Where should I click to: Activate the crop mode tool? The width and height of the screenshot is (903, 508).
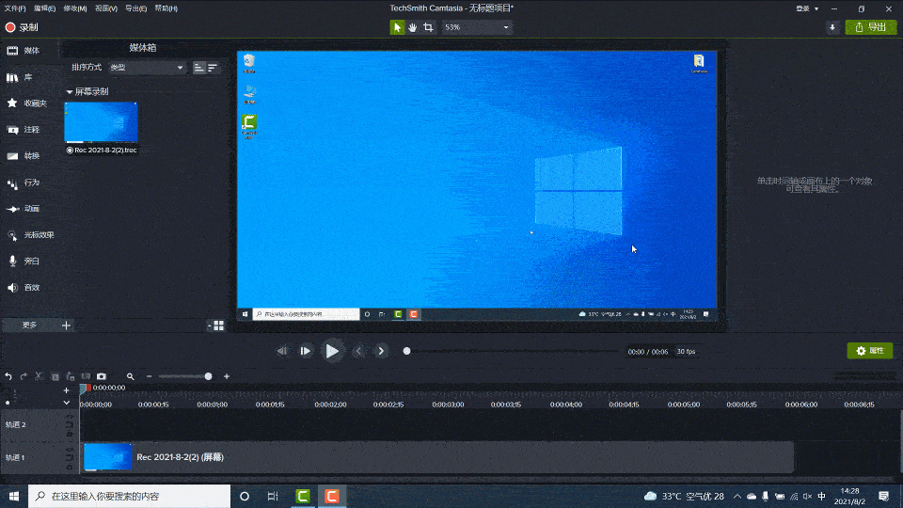[428, 27]
